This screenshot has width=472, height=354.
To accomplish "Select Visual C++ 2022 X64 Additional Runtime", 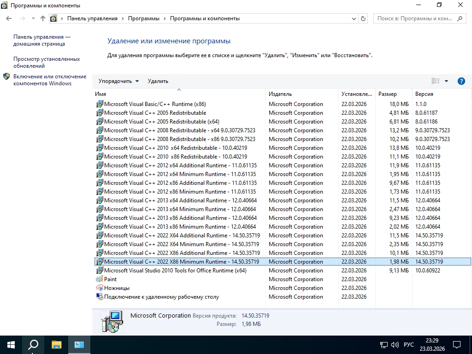I will [x=283, y=236].
